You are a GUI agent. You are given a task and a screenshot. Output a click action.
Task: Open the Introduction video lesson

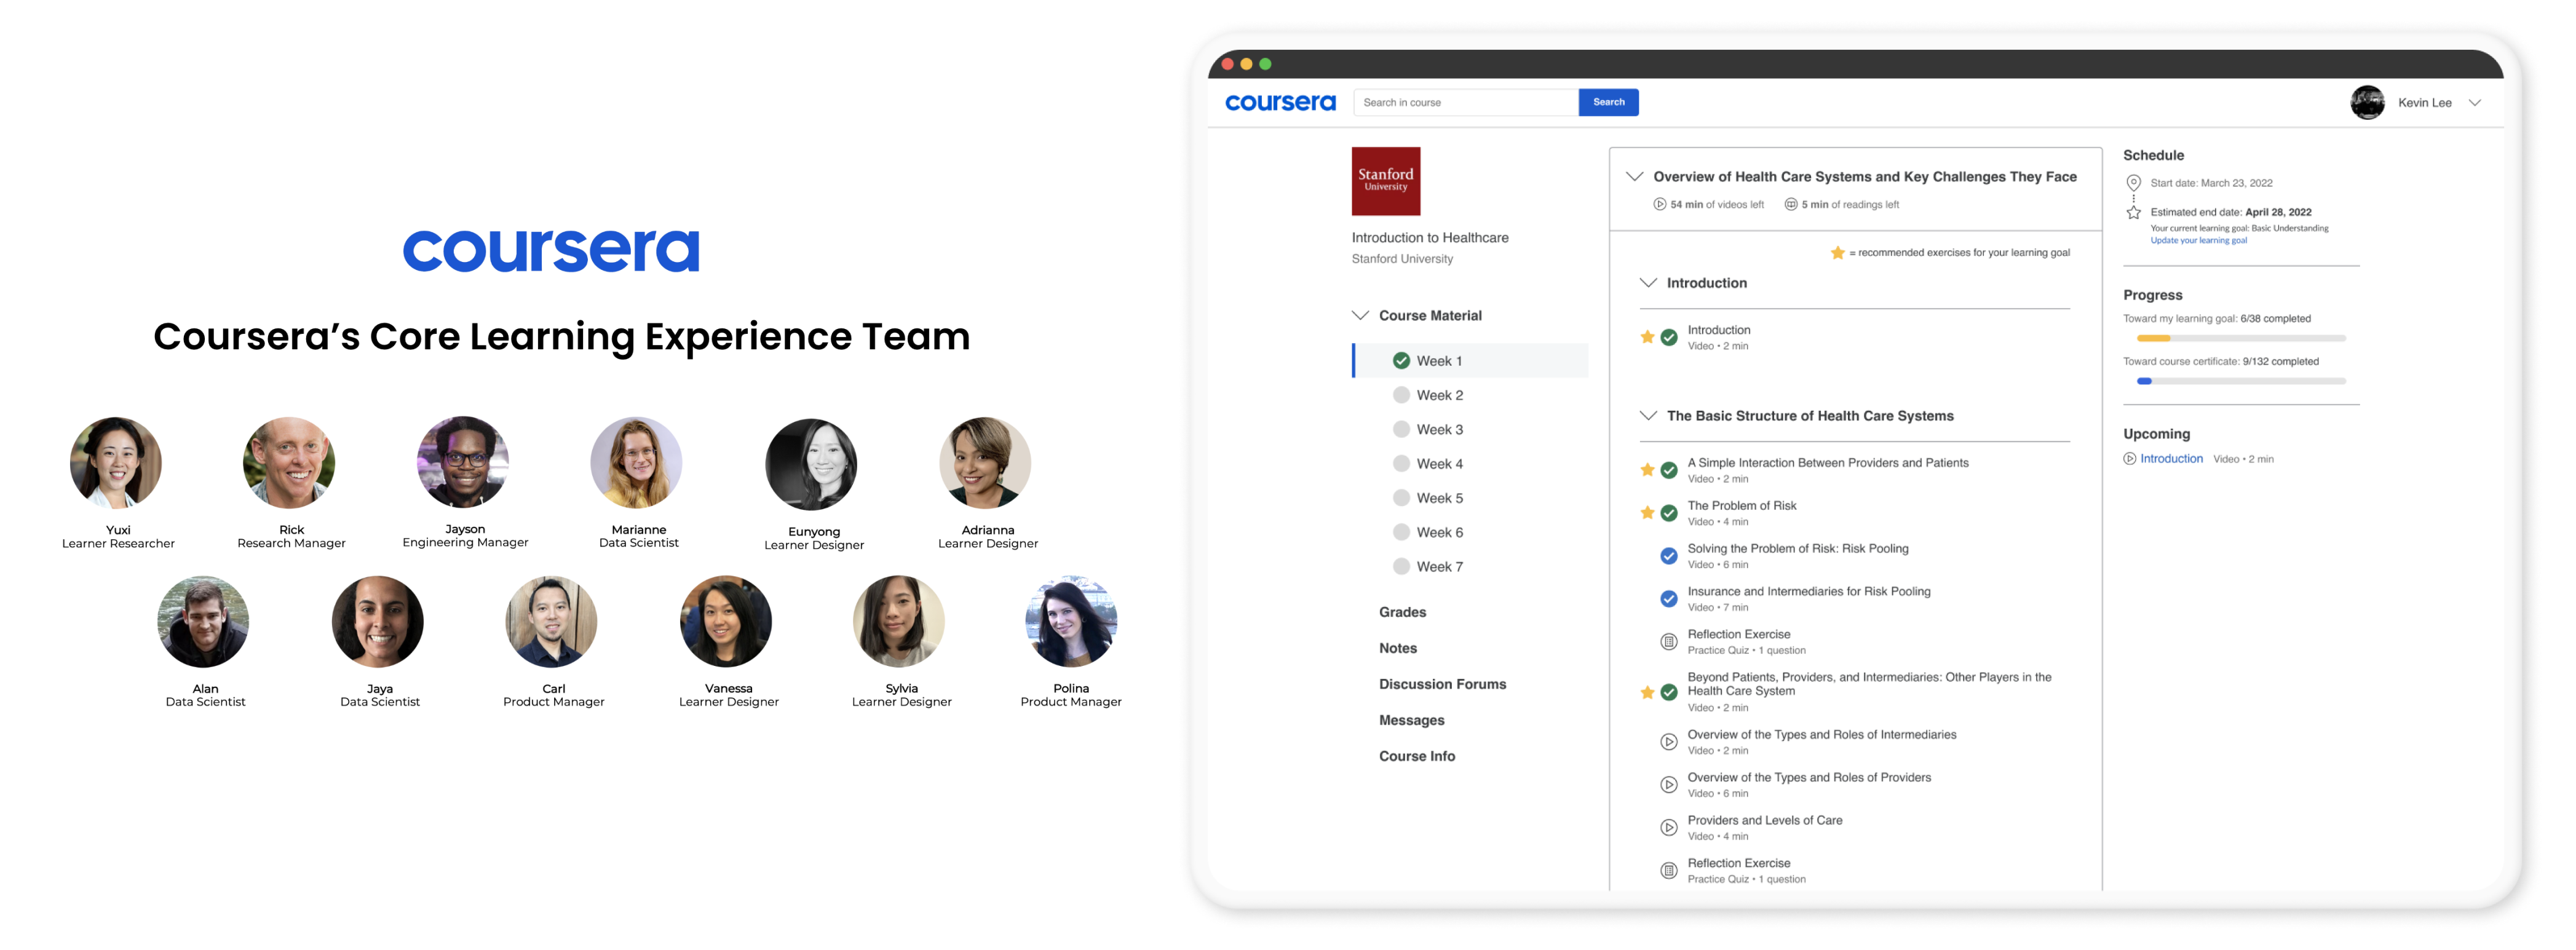1719,330
